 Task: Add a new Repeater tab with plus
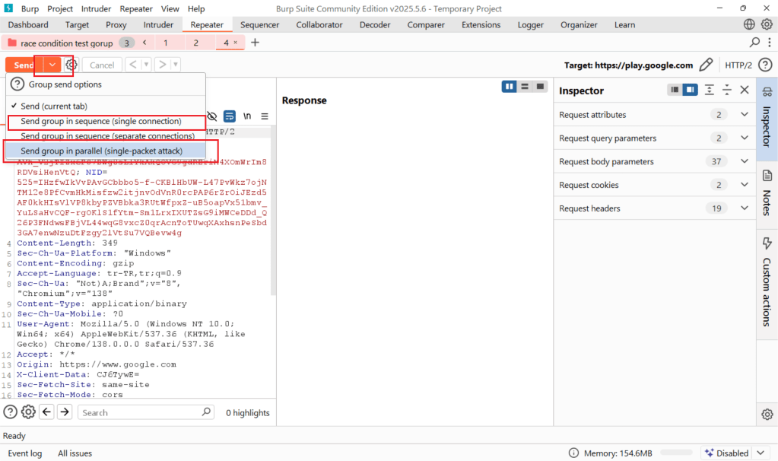coord(255,43)
